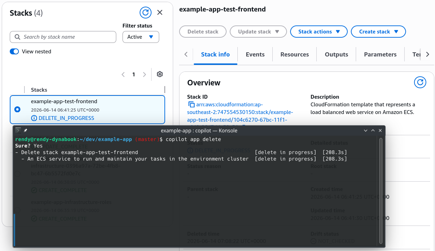Click the Overview section heading
Viewport: 435px width, 251px height.
click(x=204, y=83)
